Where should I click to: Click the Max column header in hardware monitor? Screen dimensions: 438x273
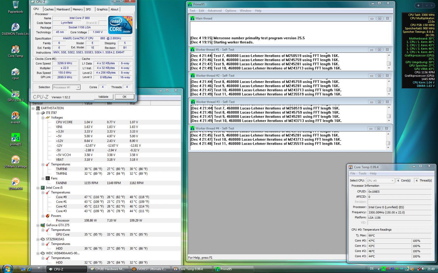(139, 103)
